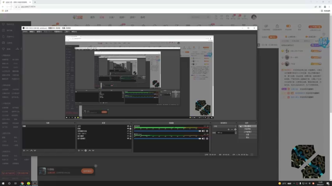
Task: Open OBS 查看 menu
Action: point(39,32)
